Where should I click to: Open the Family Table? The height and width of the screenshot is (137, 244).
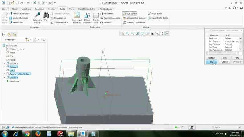coord(96,18)
